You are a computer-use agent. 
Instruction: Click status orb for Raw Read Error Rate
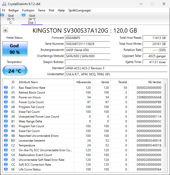click(x=6, y=88)
